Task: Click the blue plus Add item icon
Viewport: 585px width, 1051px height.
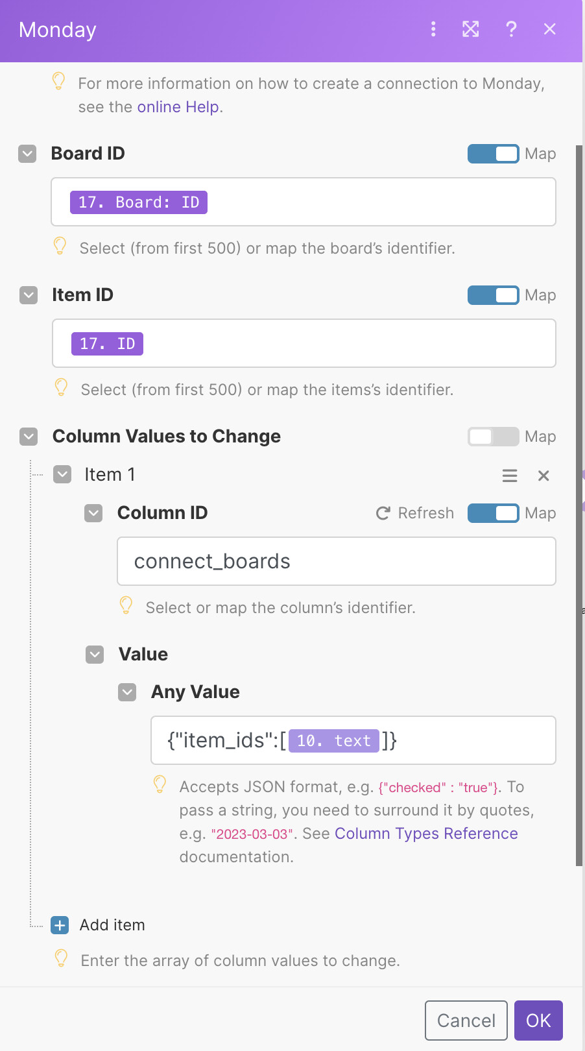Action: pyautogui.click(x=60, y=925)
